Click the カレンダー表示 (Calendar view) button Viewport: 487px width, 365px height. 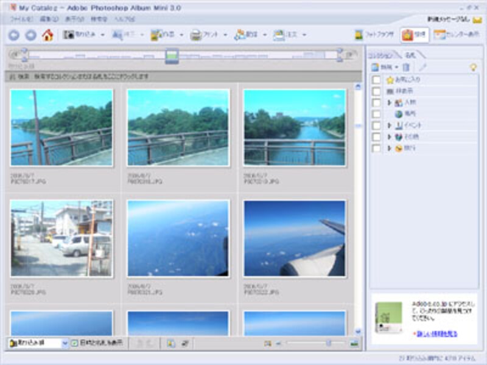(456, 35)
